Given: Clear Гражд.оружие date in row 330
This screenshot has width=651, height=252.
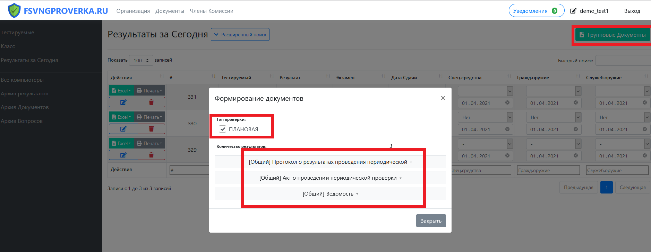Looking at the screenshot, I should pyautogui.click(x=575, y=129).
